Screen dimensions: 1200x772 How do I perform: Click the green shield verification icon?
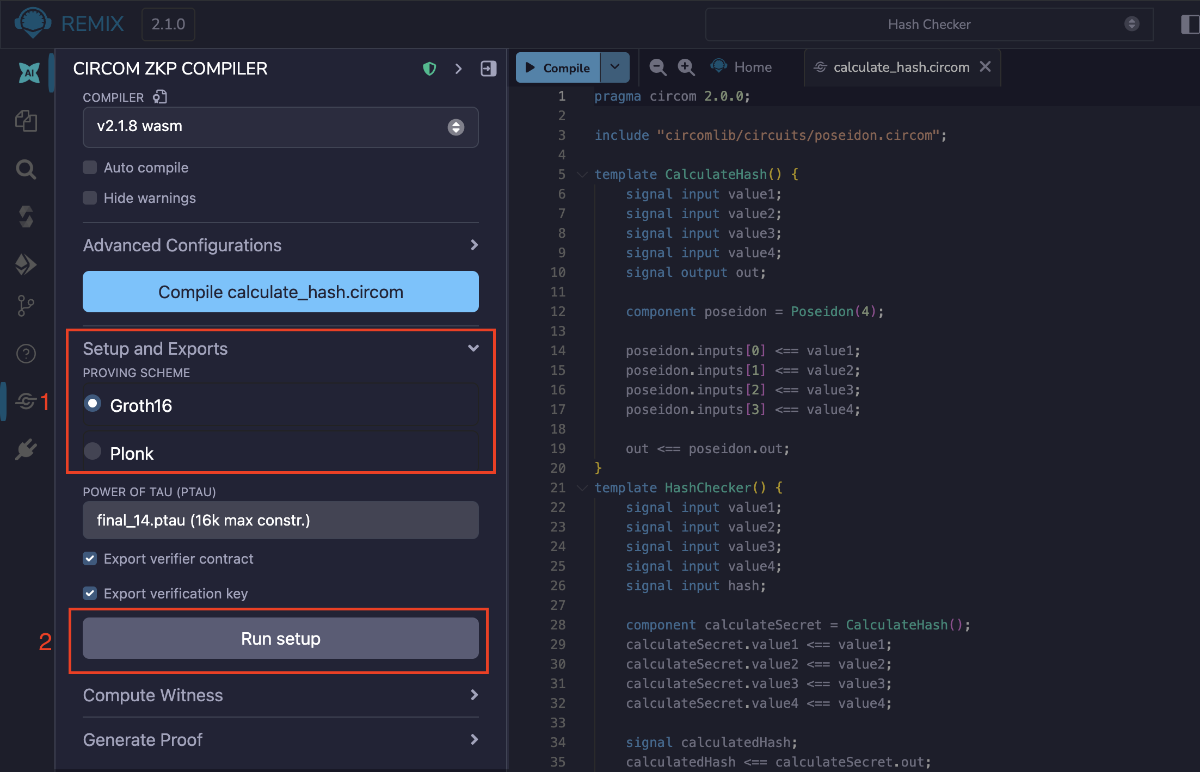point(429,69)
